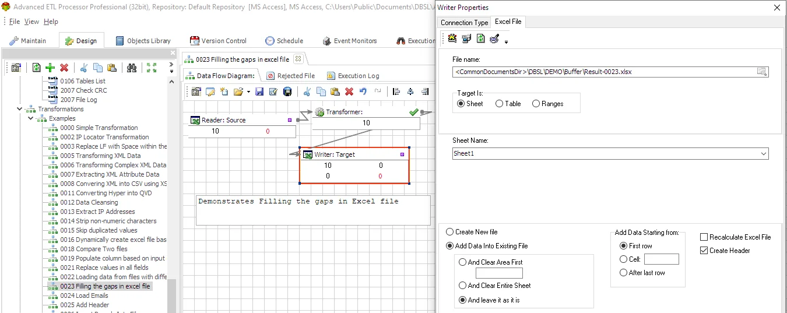Open the Help menu
The height and width of the screenshot is (313, 787).
[51, 22]
